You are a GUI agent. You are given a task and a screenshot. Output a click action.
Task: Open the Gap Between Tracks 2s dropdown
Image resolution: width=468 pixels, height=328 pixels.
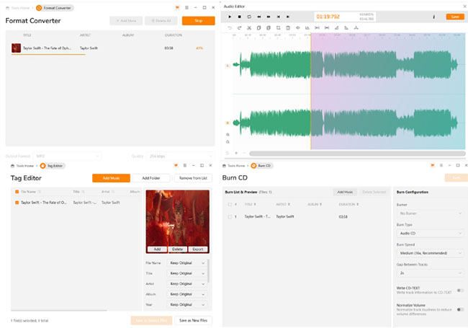tap(430, 273)
